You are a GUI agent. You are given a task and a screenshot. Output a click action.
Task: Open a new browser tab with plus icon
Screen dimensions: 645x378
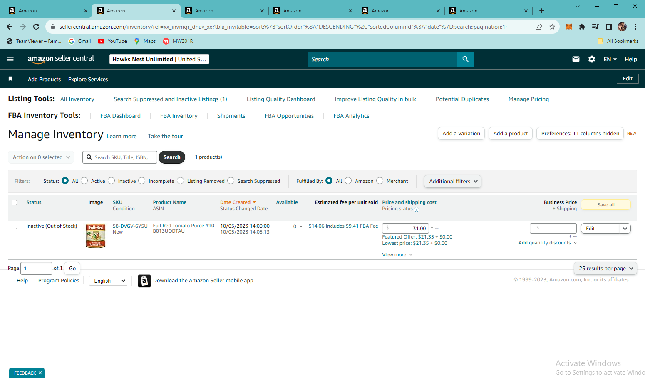coord(542,11)
